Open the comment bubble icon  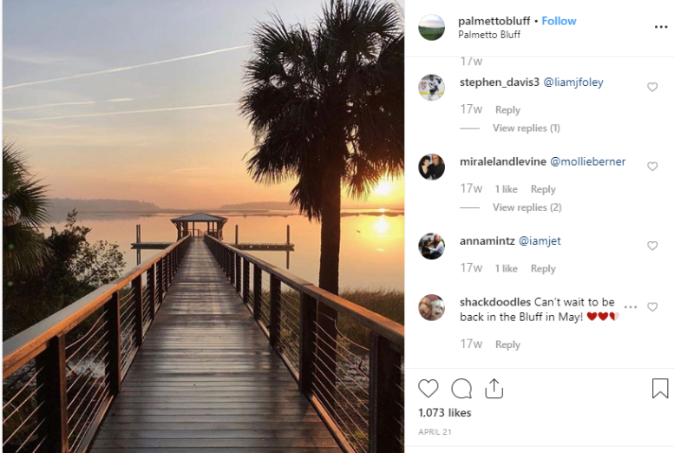click(461, 389)
